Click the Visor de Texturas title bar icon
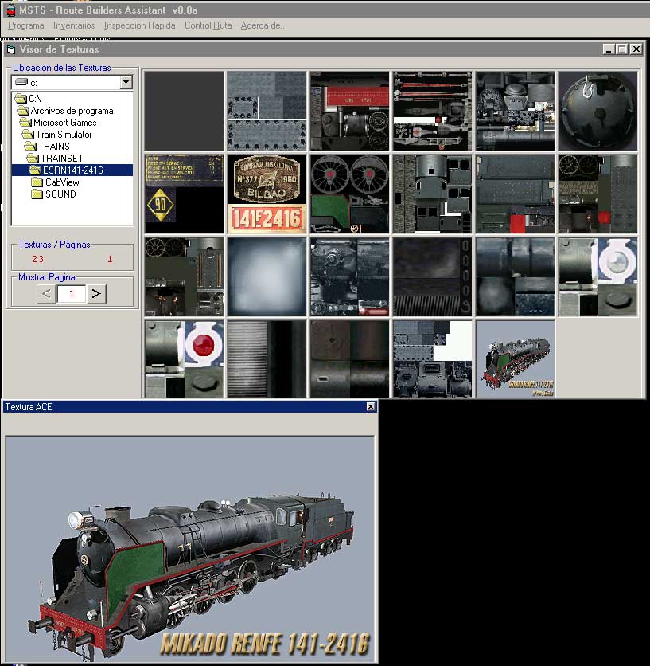Screen dimensions: 650x666 (x=10, y=49)
